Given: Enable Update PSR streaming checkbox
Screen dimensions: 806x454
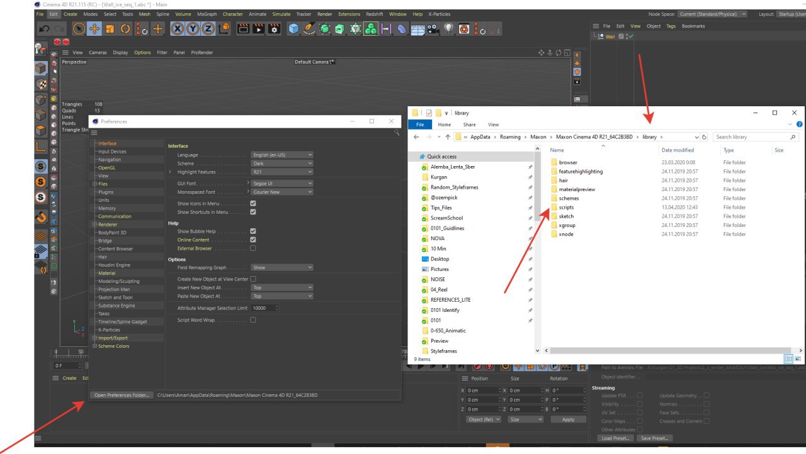Looking at the screenshot, I should [x=640, y=396].
